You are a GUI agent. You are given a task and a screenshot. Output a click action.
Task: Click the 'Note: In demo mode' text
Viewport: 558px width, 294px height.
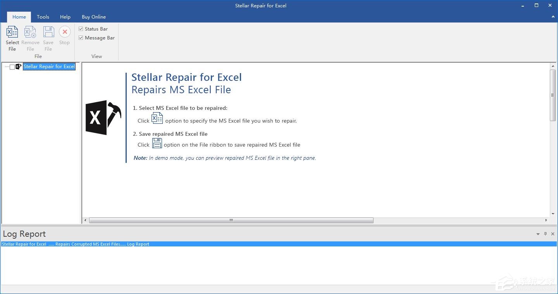coord(225,158)
